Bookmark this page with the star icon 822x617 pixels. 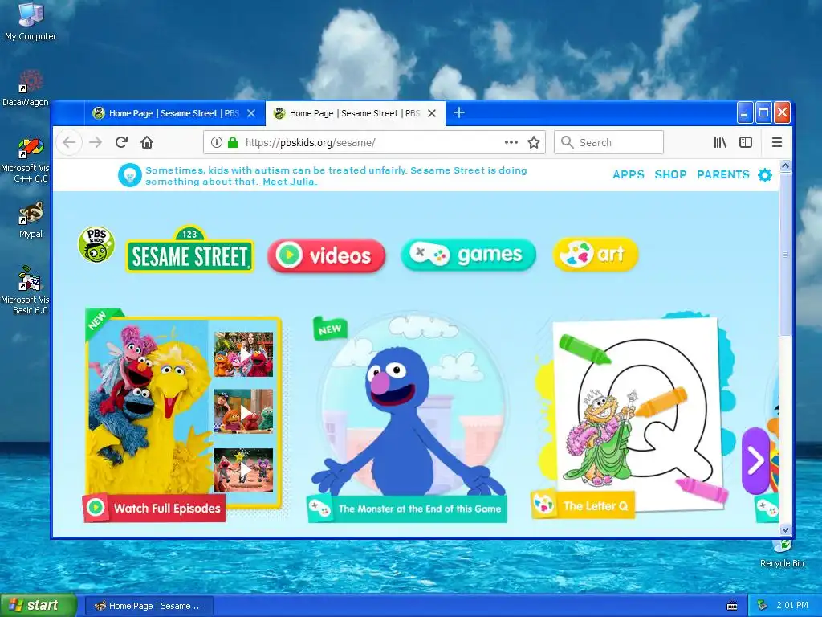click(534, 142)
